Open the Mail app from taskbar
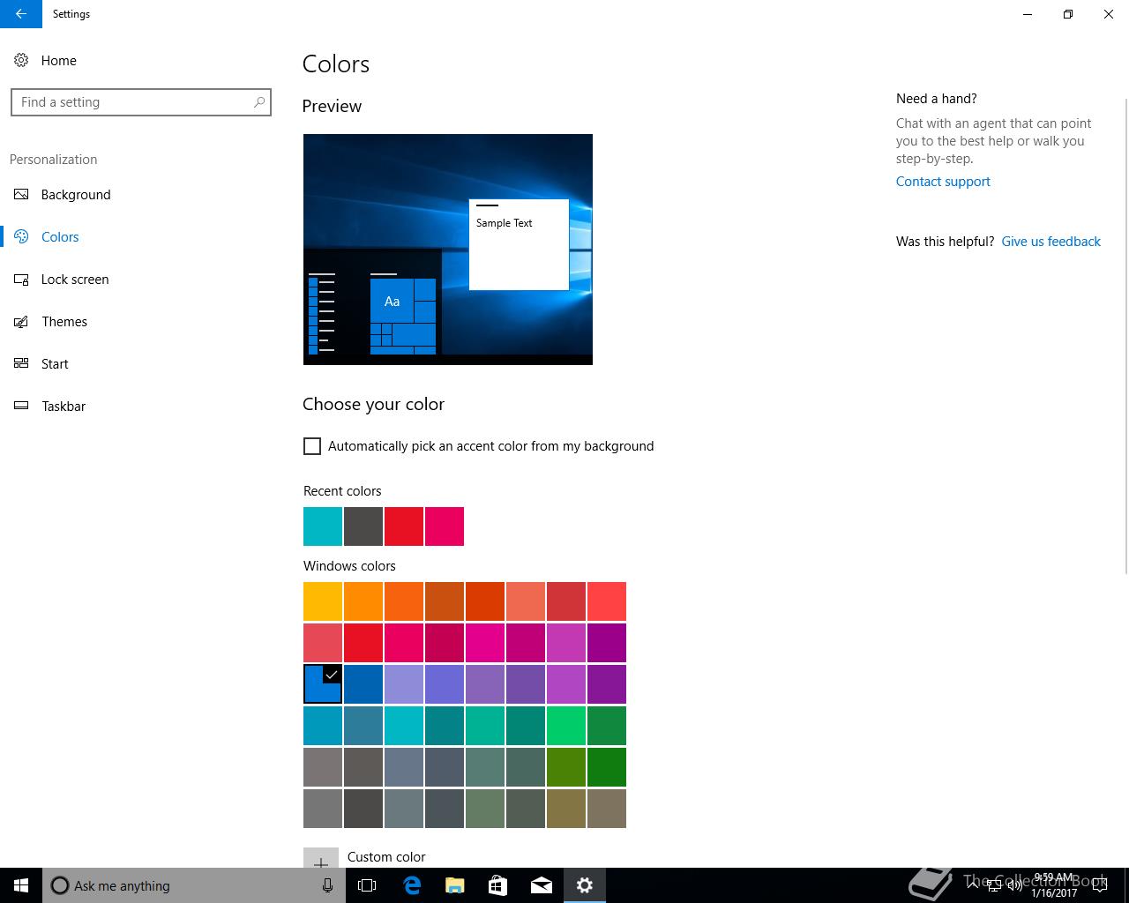The width and height of the screenshot is (1129, 903). click(542, 885)
